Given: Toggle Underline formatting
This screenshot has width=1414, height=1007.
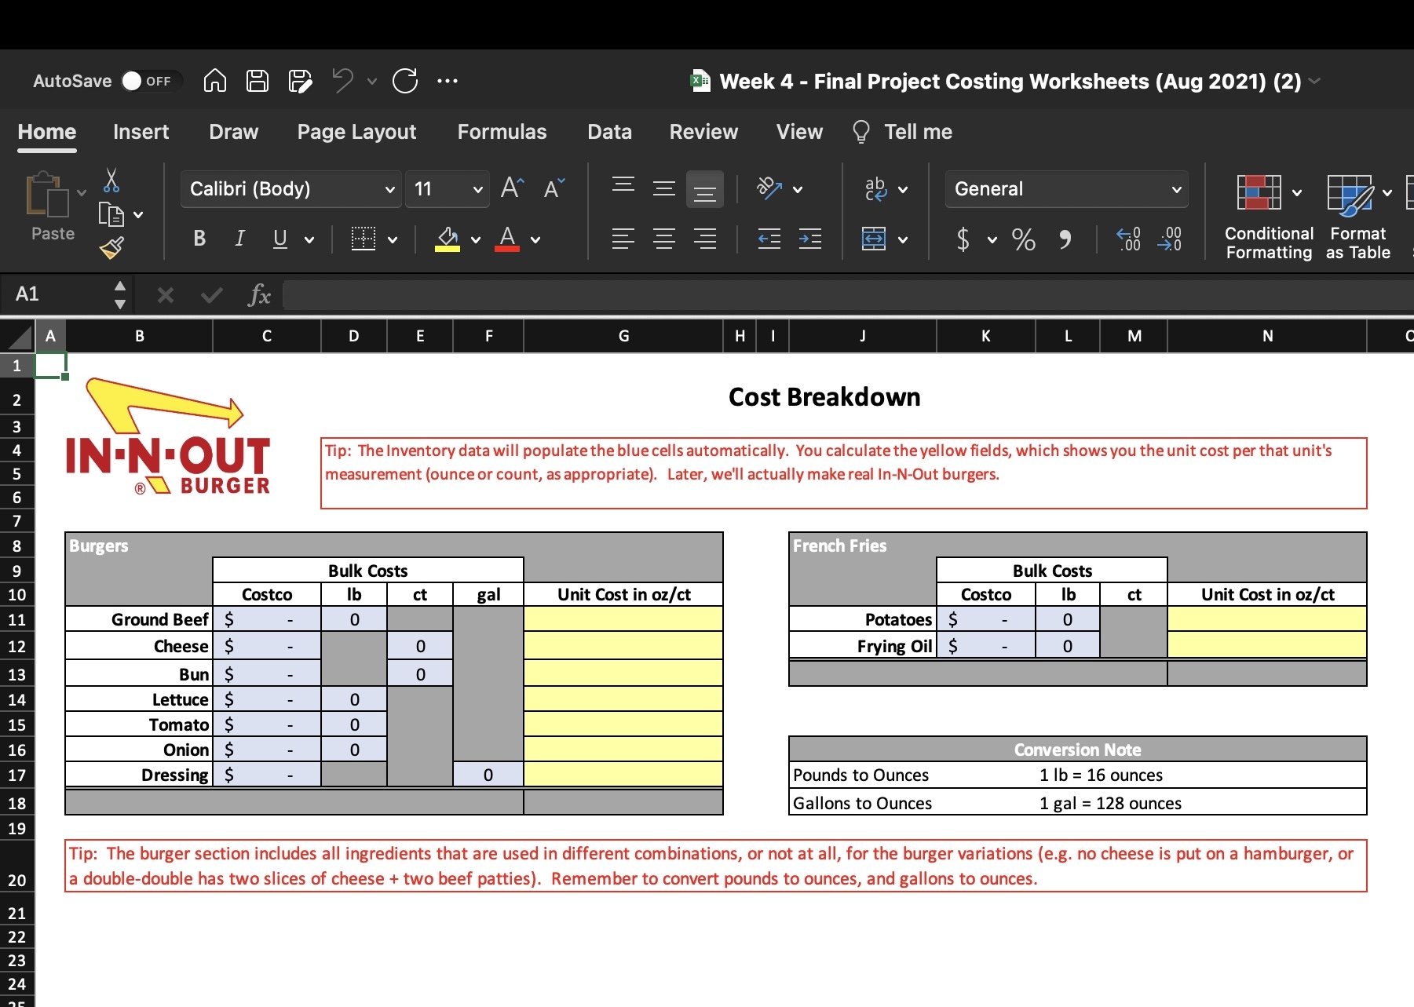Looking at the screenshot, I should coord(280,239).
